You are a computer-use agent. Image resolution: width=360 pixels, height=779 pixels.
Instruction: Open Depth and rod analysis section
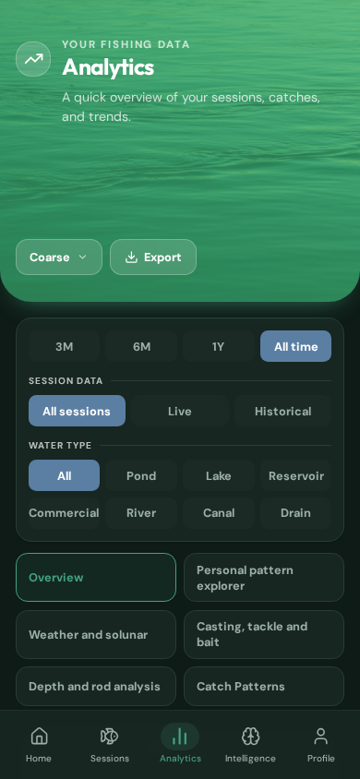coord(96,686)
